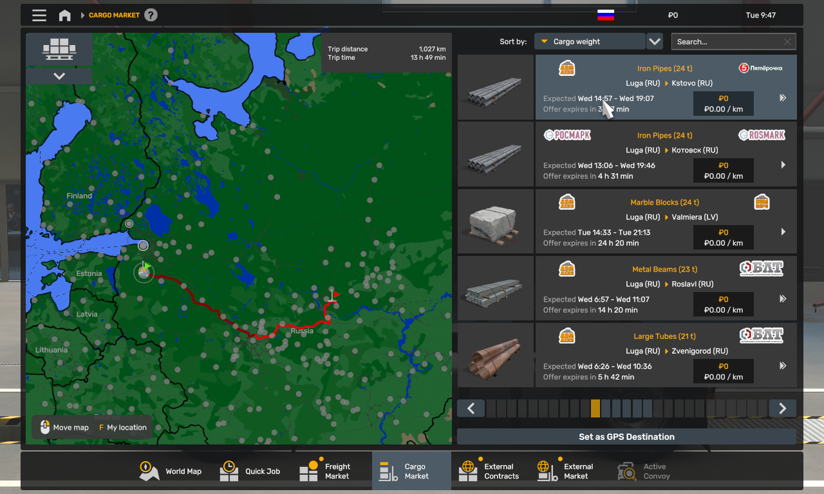This screenshot has width=824, height=494.
Task: Click arrow on Marble Blocks offer
Action: [783, 232]
